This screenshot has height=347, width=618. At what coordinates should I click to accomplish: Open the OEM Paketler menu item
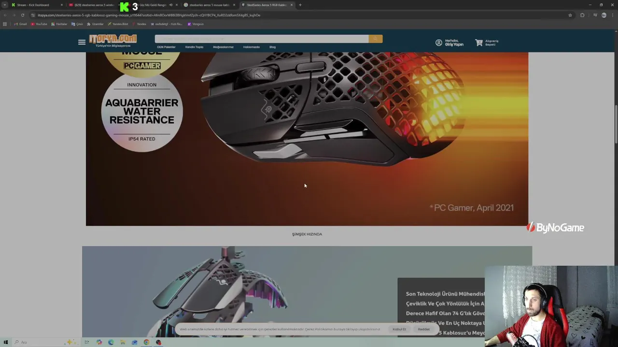point(166,47)
